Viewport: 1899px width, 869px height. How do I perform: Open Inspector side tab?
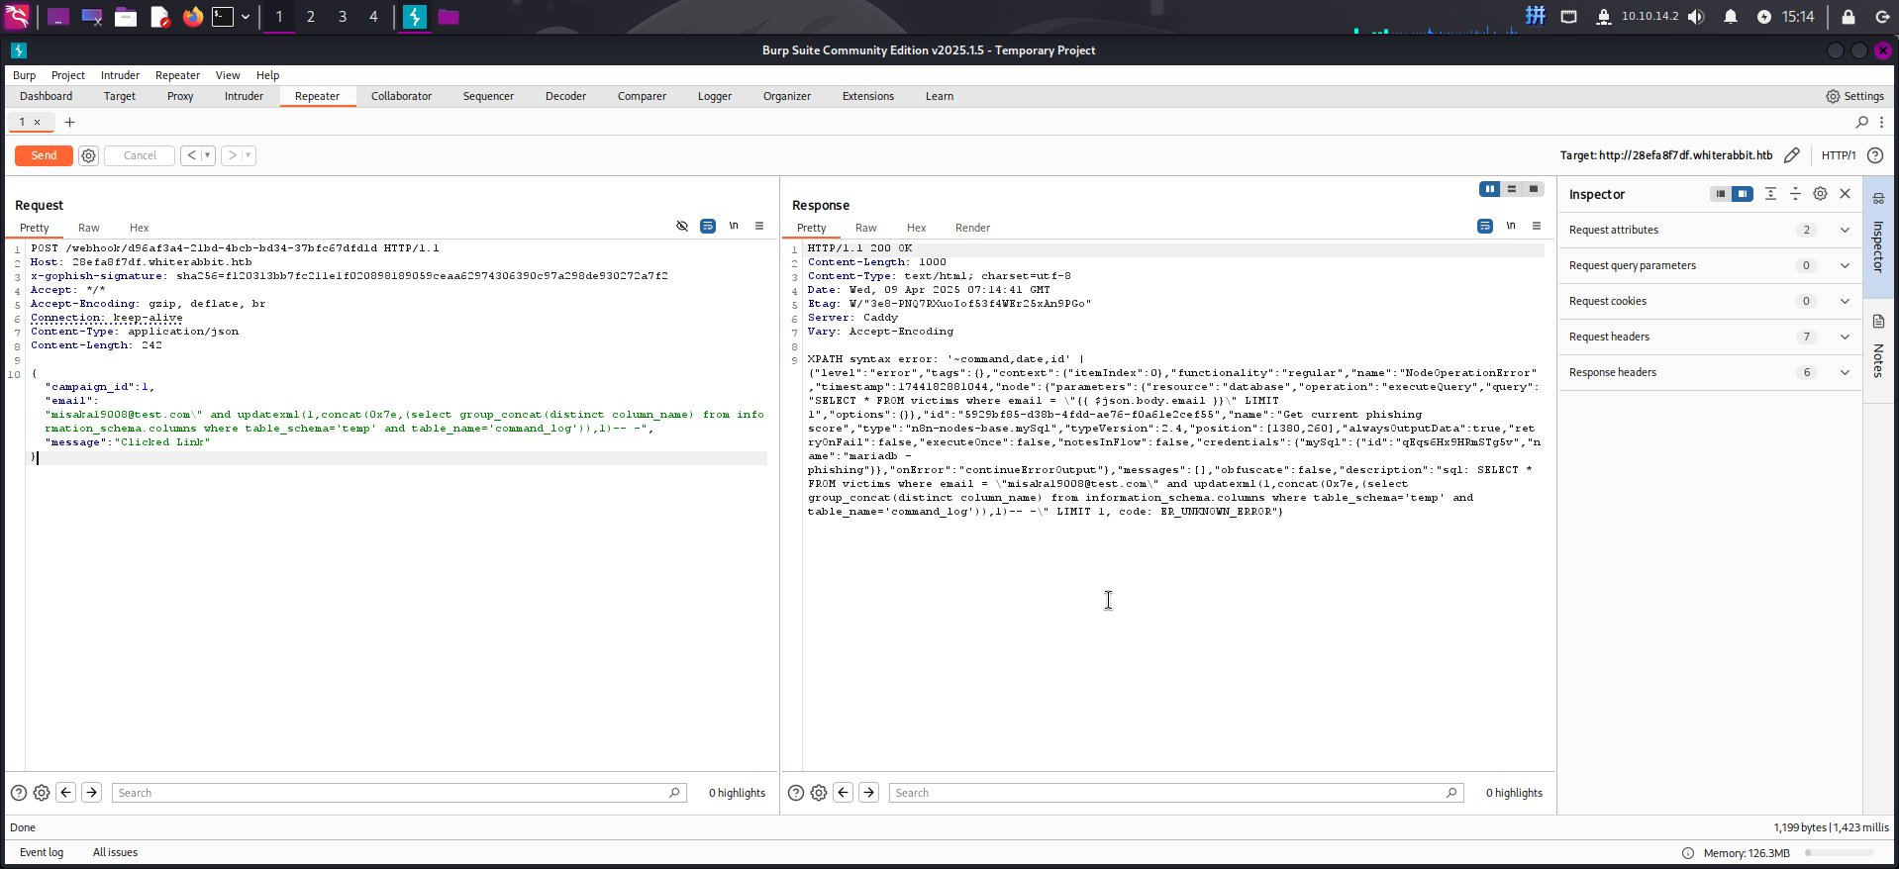[x=1878, y=237]
